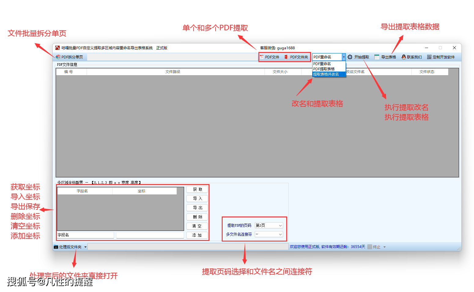Close the application window
The width and height of the screenshot is (474, 292).
tap(454, 48)
